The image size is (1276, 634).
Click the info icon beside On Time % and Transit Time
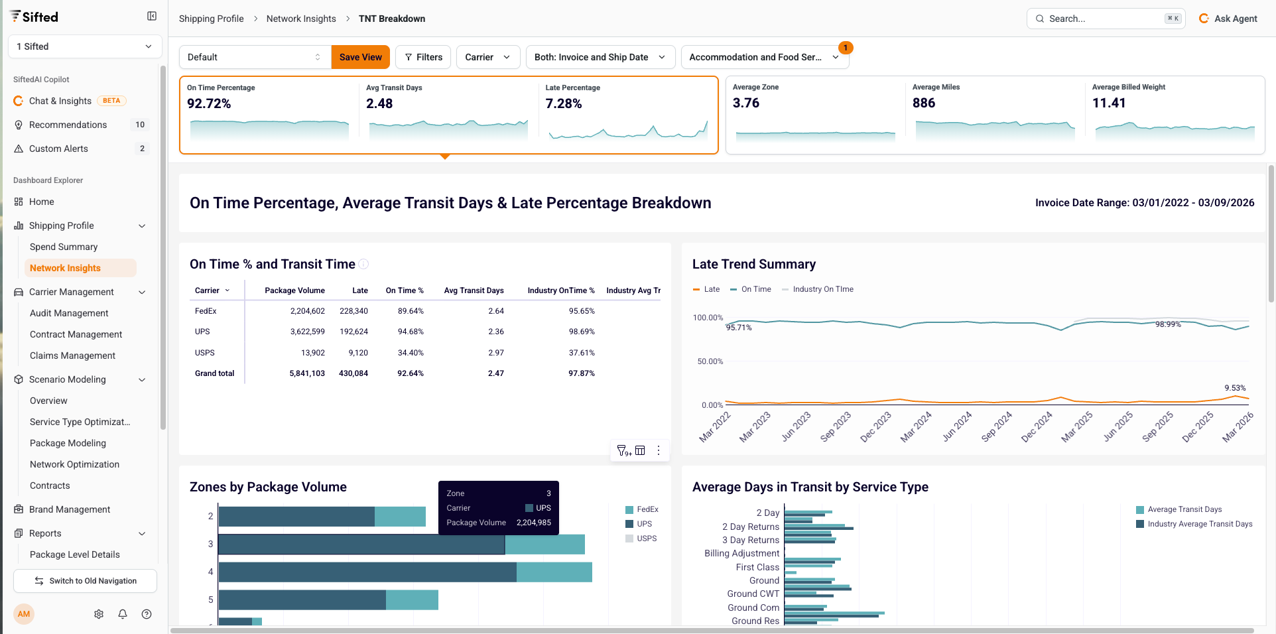point(363,265)
